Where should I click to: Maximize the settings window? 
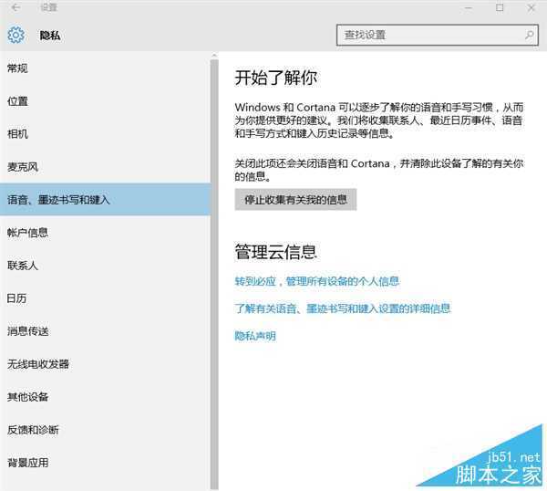click(500, 7)
